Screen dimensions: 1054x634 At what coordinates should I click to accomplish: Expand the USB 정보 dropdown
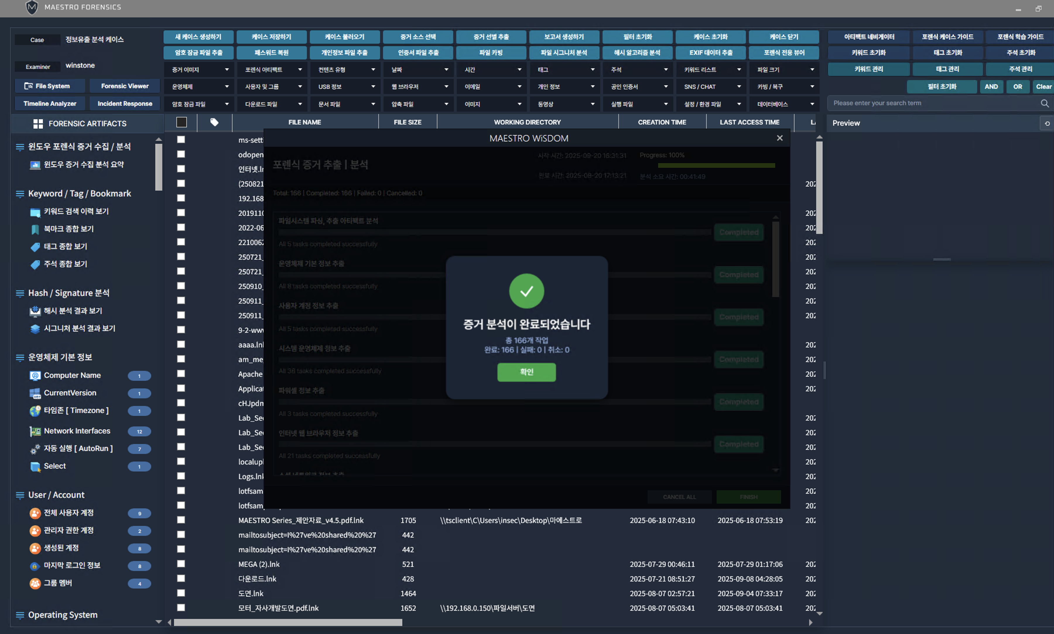coord(345,87)
